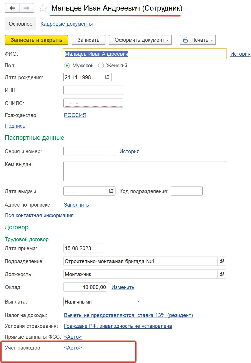Go back with the left arrow button
The height and width of the screenshot is (363, 251).
coord(12,8)
